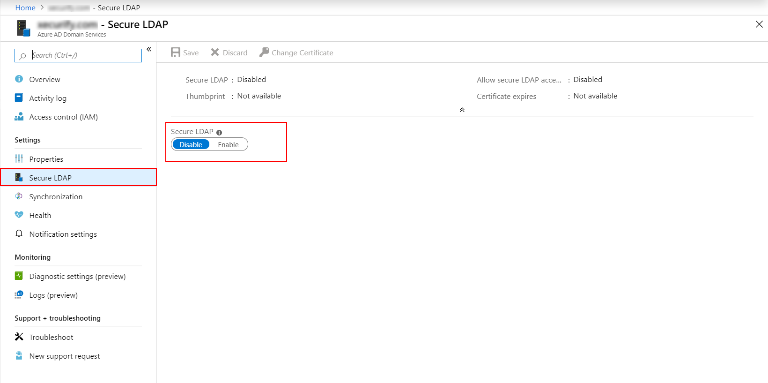Click the Diagnostic settings icon
This screenshot has width=768, height=383.
click(19, 276)
